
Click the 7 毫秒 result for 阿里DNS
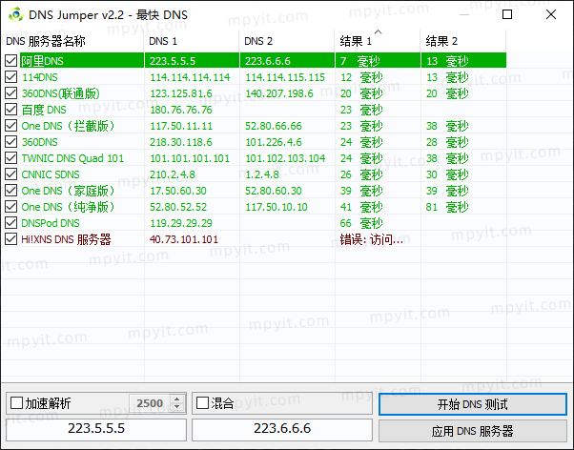(x=359, y=61)
